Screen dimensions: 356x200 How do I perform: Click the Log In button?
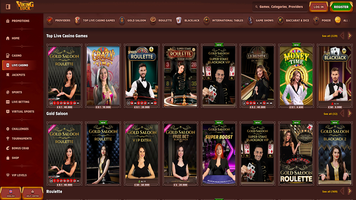(x=319, y=7)
